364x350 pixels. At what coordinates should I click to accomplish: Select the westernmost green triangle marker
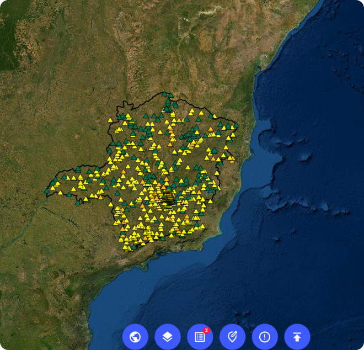point(47,190)
